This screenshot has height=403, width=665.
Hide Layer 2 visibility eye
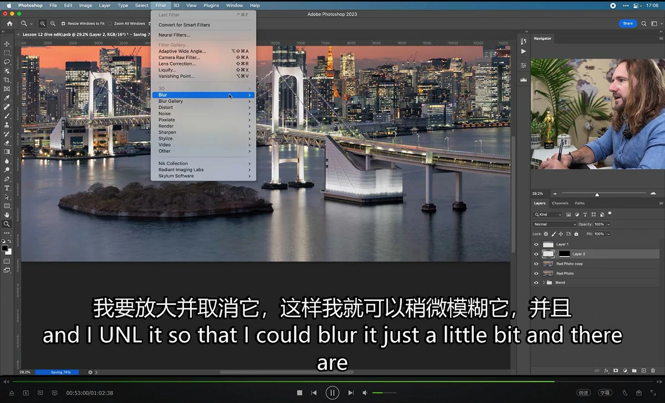(536, 254)
